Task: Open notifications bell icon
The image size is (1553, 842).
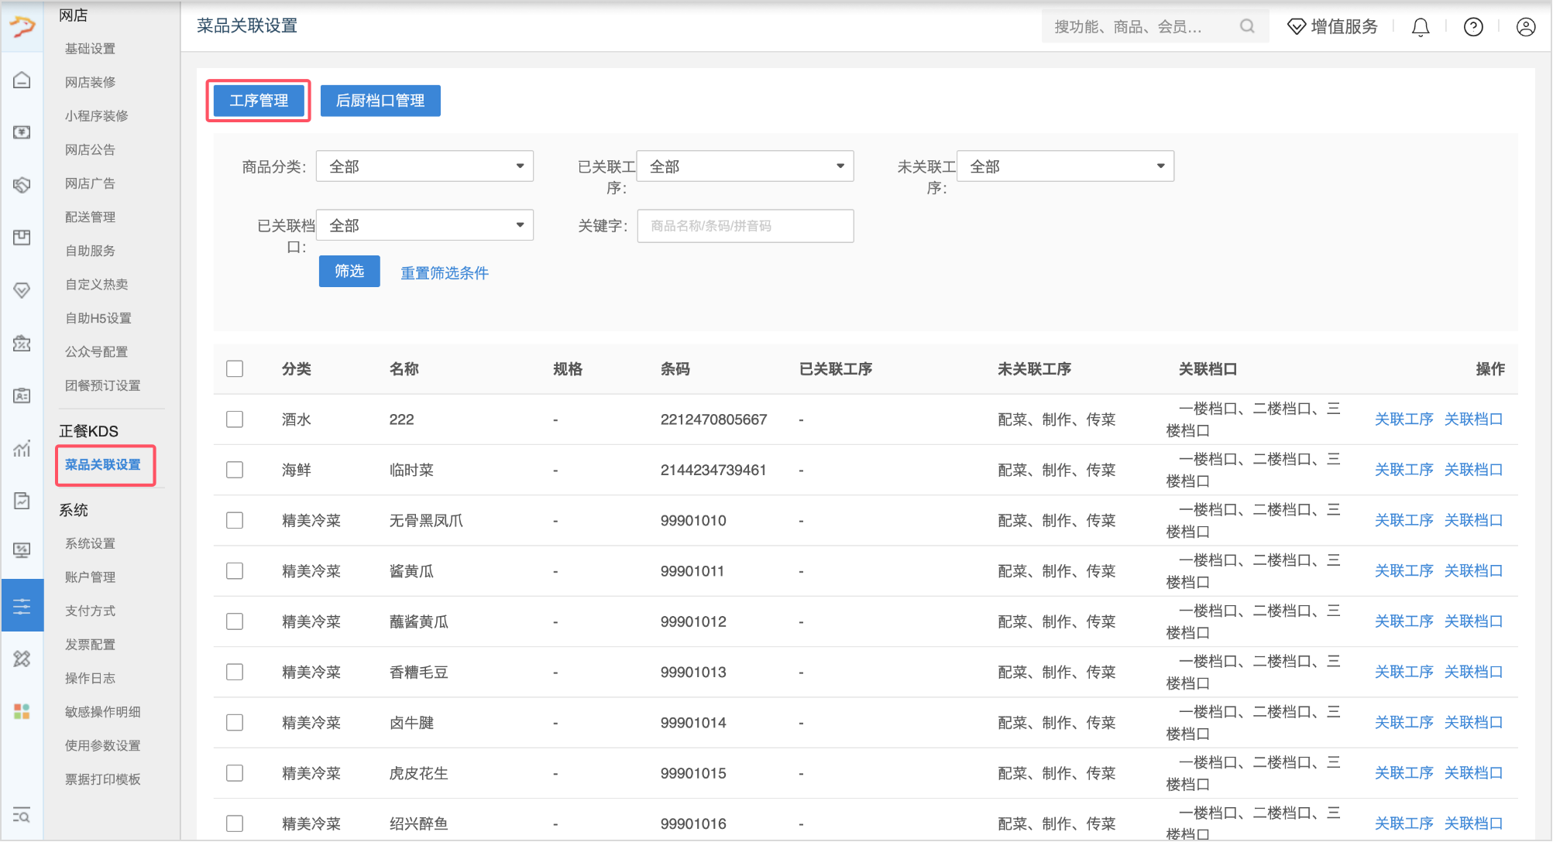Action: (x=1421, y=28)
